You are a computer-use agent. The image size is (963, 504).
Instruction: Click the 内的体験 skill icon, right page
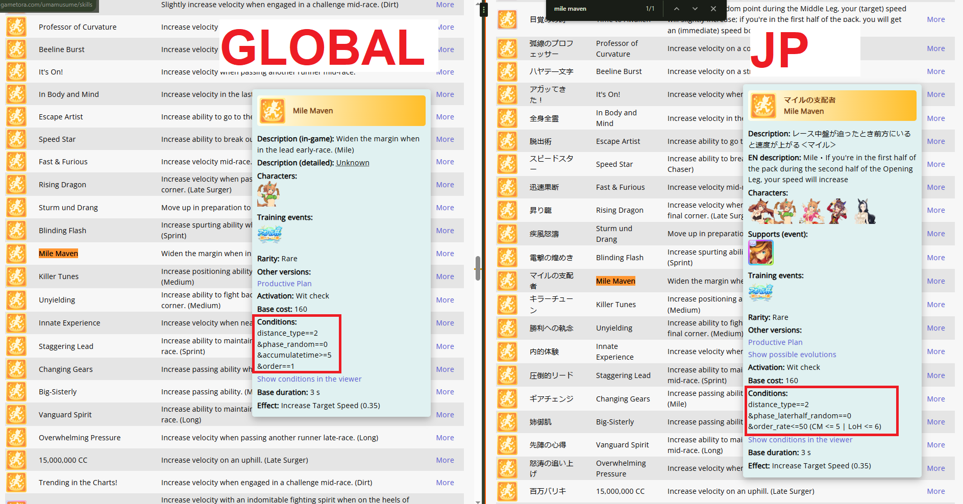pyautogui.click(x=507, y=351)
